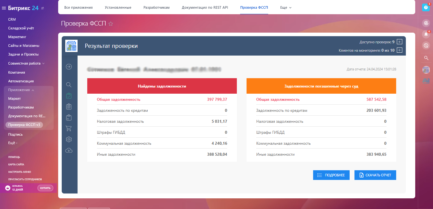433x209 pixels.
Task: Click the clipboard with plus icon in sidebar
Action: point(69,117)
